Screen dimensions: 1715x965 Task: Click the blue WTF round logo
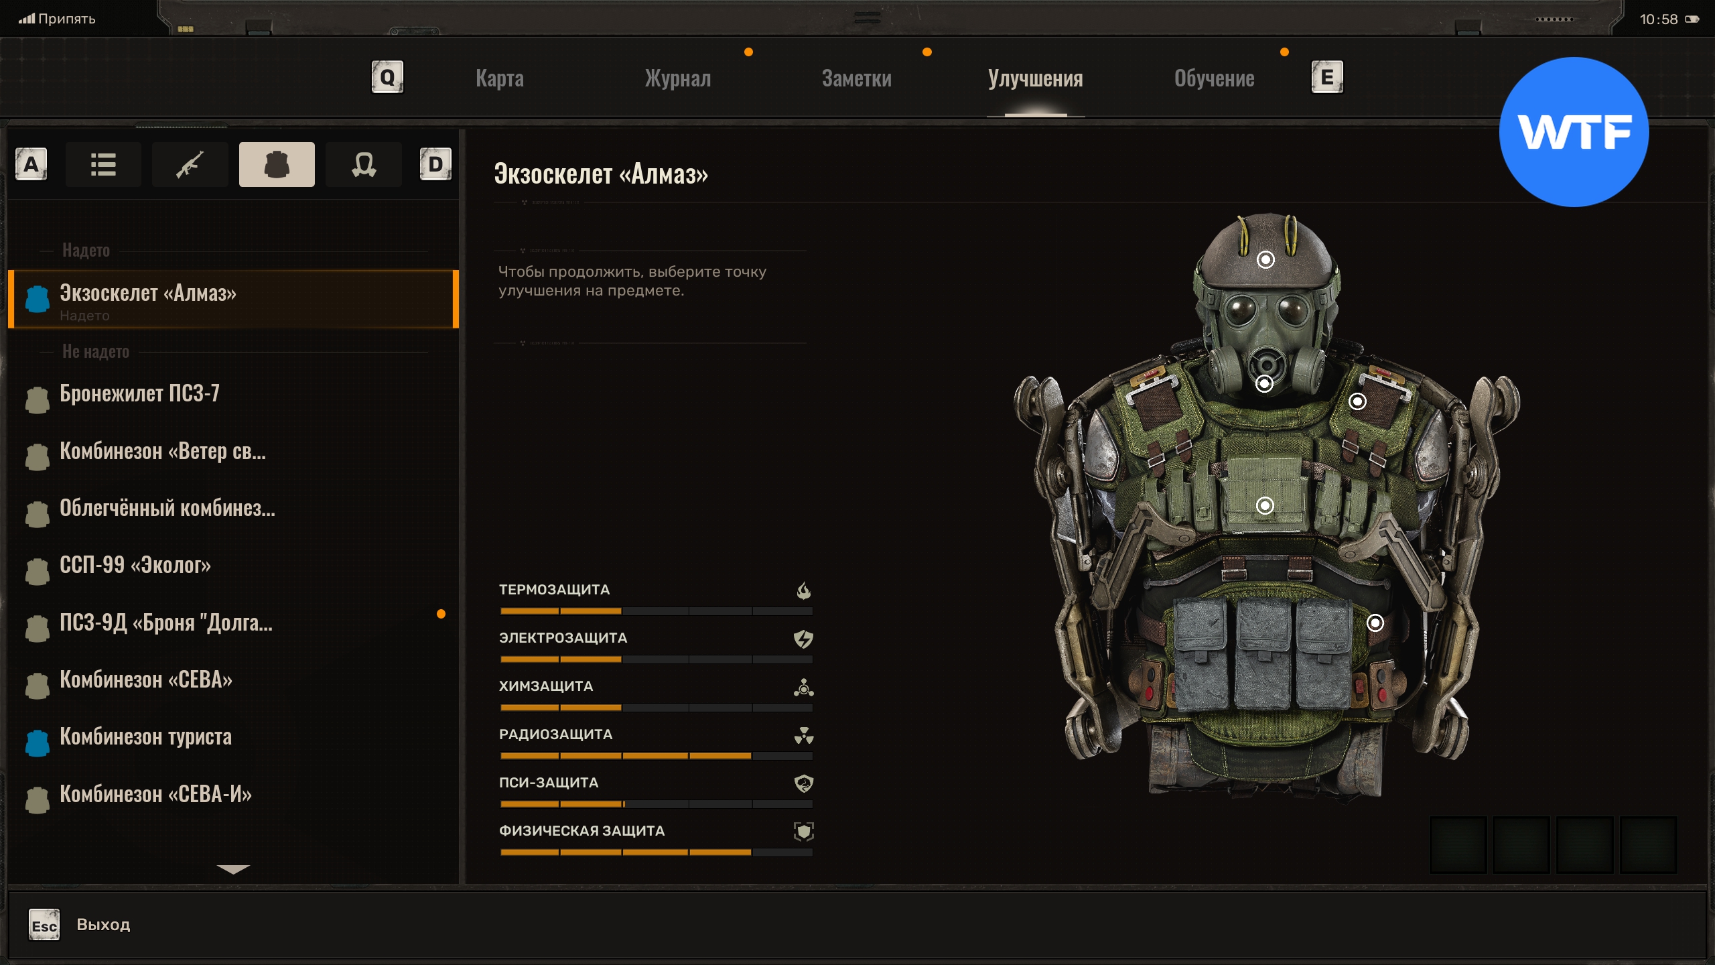click(x=1574, y=132)
